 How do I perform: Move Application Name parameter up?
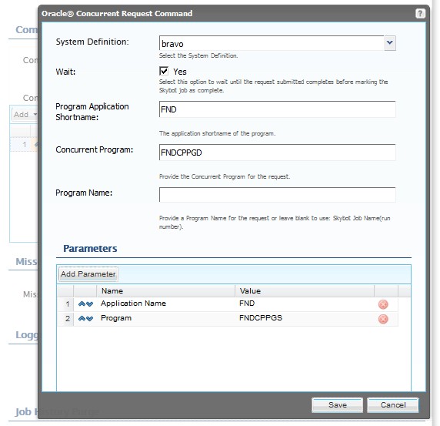pos(82,304)
